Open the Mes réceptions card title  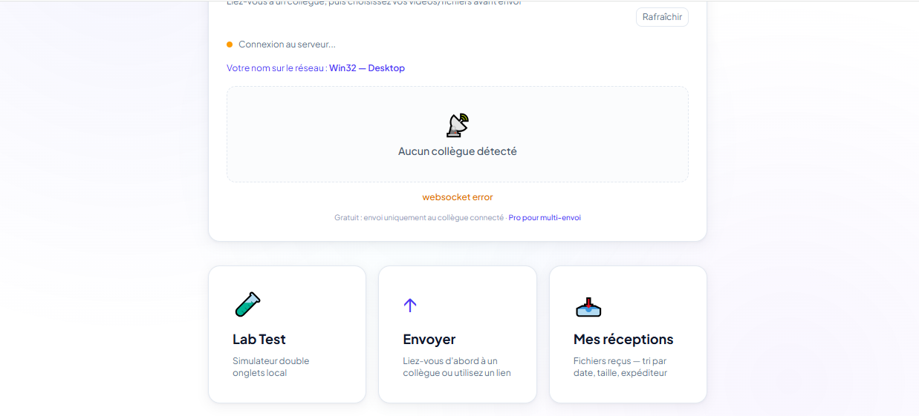tap(623, 339)
